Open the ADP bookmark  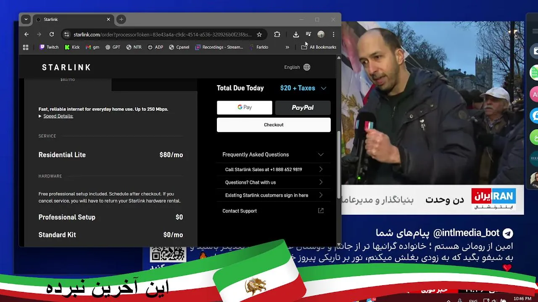tap(155, 47)
